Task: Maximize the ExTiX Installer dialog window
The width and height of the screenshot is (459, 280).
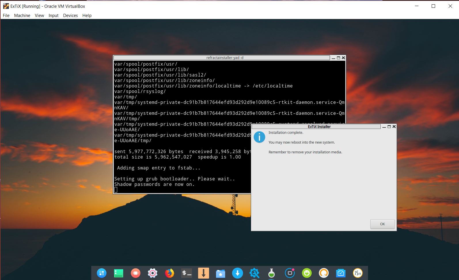Action: click(x=389, y=127)
